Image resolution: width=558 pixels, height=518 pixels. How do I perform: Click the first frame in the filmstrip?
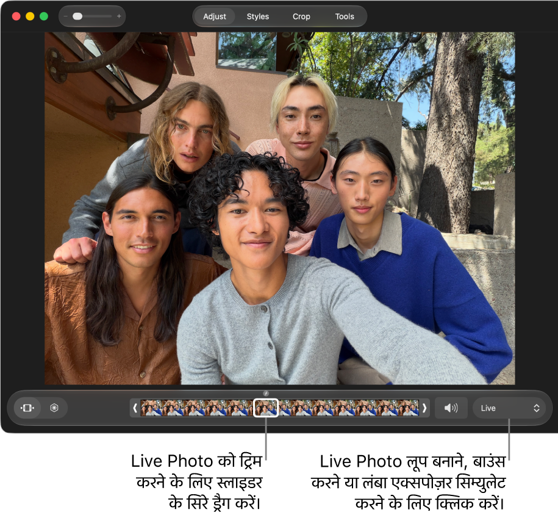[151, 408]
